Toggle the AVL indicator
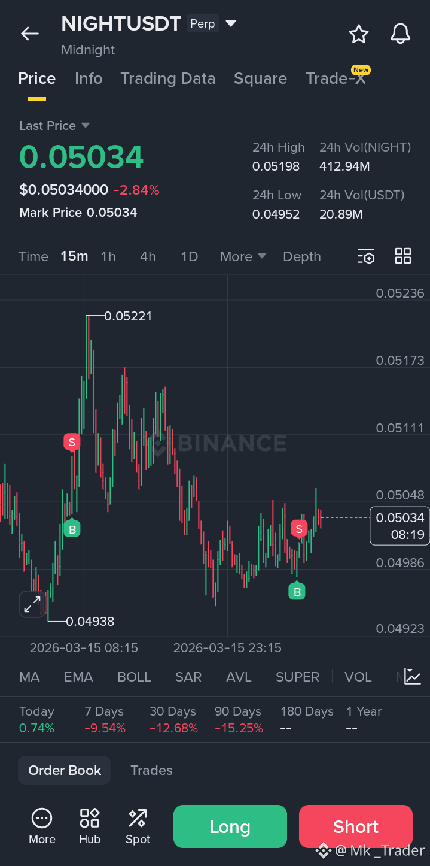Image resolution: width=430 pixels, height=866 pixels. coord(239,677)
